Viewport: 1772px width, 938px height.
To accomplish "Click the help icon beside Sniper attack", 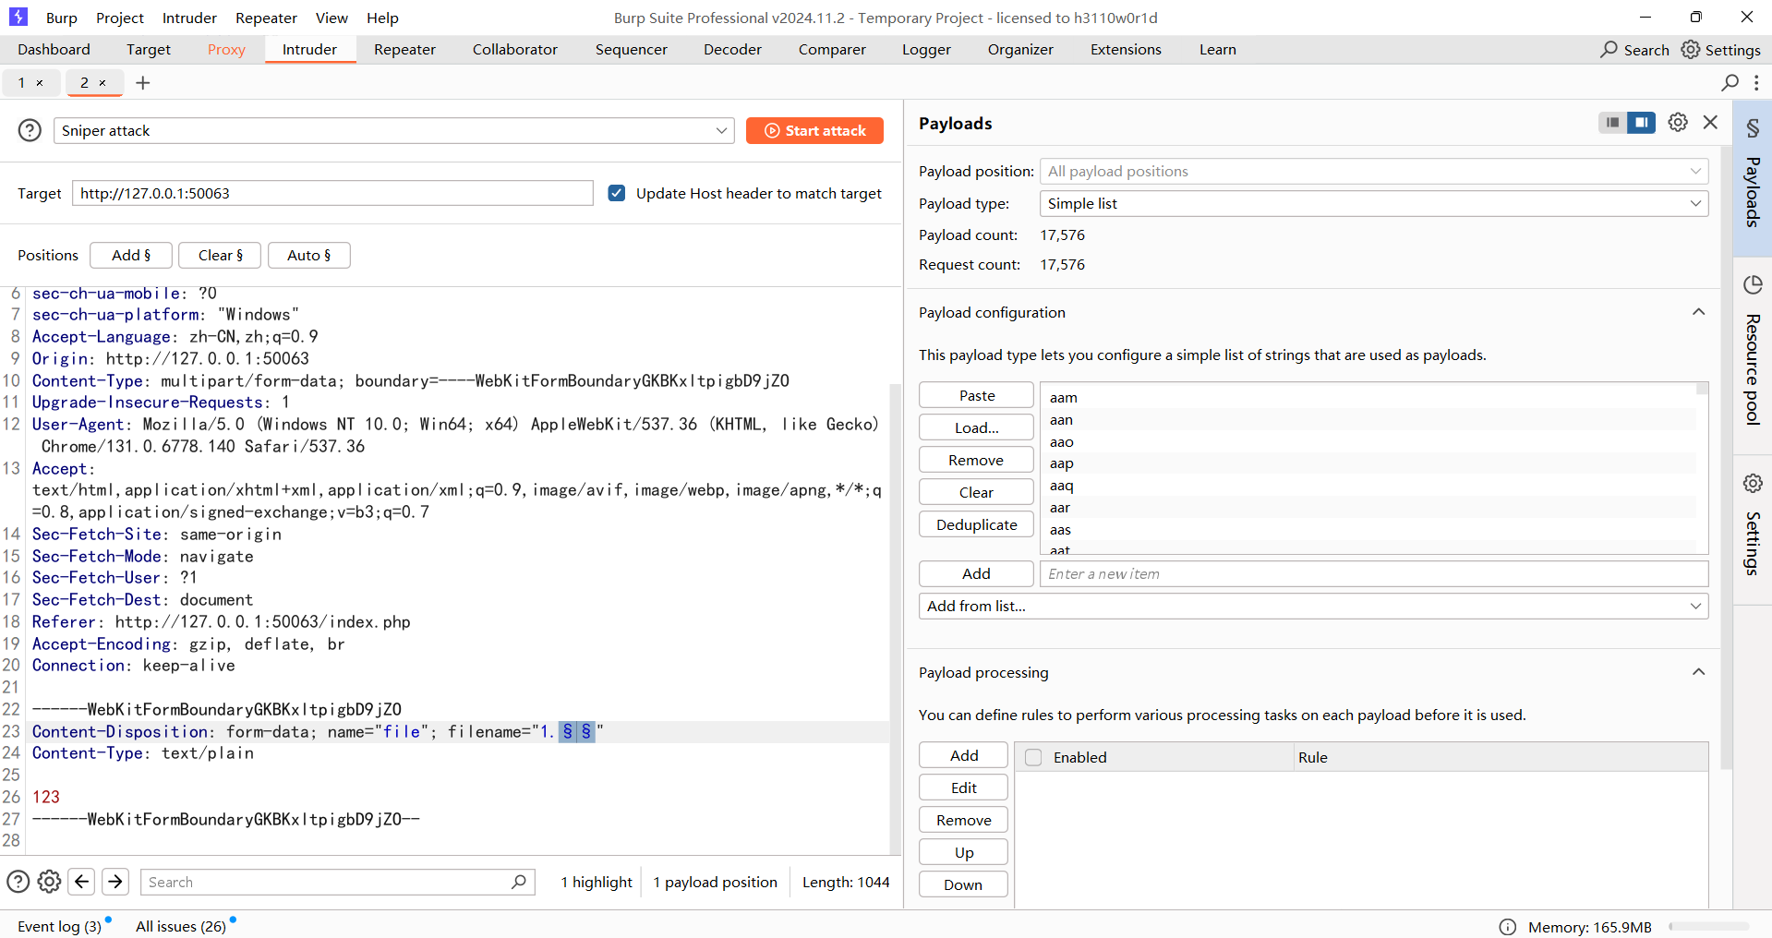I will coord(30,130).
